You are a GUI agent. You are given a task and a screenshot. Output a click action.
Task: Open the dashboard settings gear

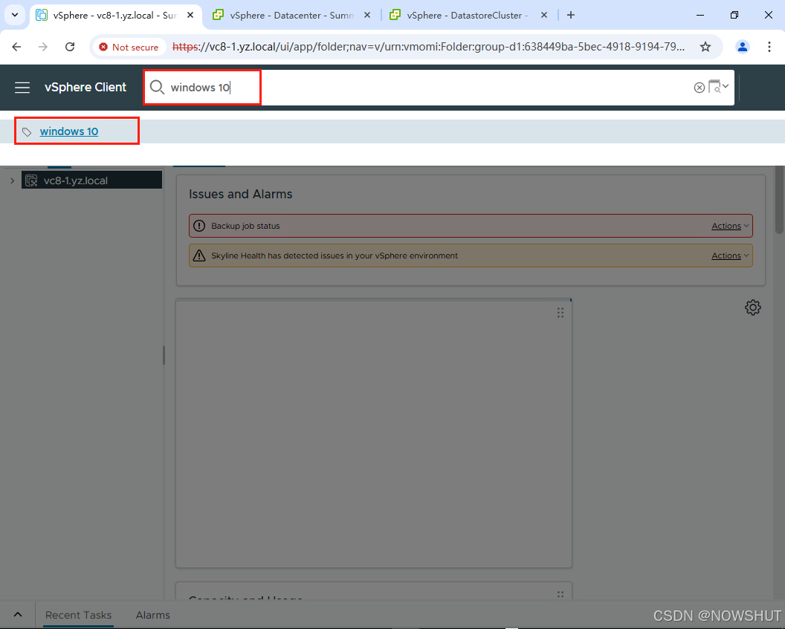click(x=752, y=307)
